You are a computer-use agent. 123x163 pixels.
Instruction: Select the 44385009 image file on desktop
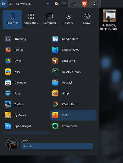109,20
